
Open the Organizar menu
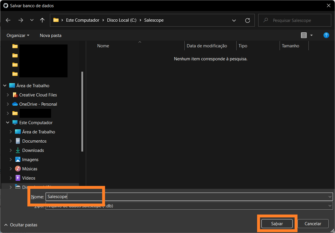(18, 36)
